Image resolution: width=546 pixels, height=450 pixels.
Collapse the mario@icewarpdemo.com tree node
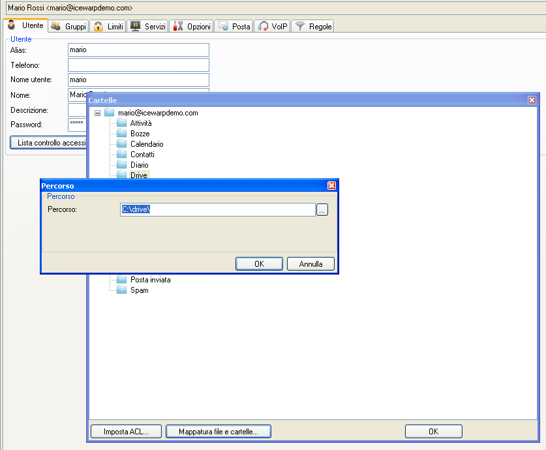(97, 113)
